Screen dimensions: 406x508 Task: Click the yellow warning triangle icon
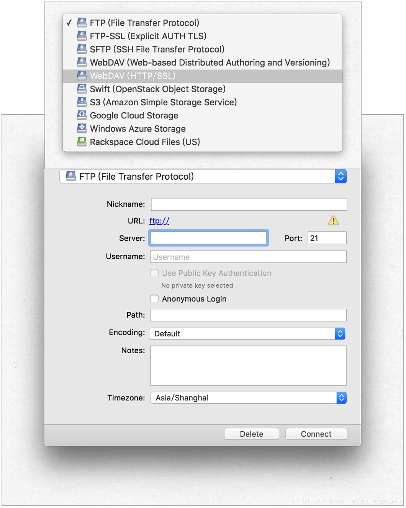coord(333,220)
